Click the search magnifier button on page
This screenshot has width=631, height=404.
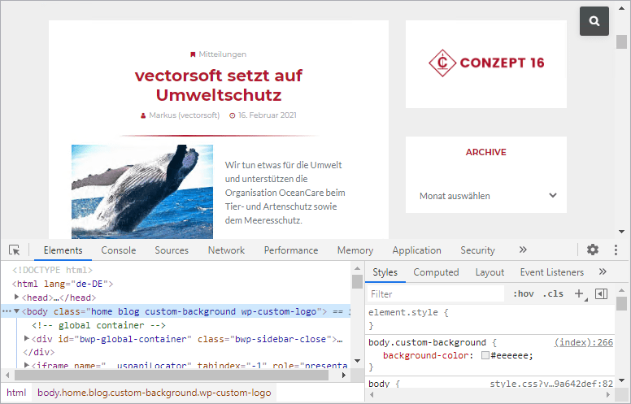tap(594, 22)
